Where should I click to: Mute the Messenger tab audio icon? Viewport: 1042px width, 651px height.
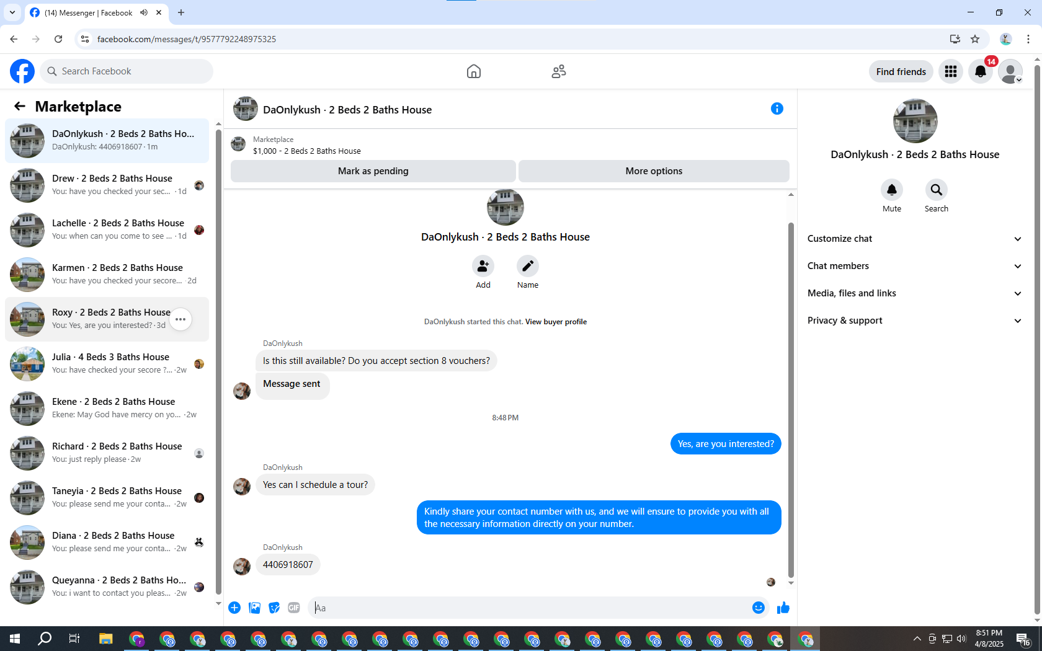tap(144, 12)
